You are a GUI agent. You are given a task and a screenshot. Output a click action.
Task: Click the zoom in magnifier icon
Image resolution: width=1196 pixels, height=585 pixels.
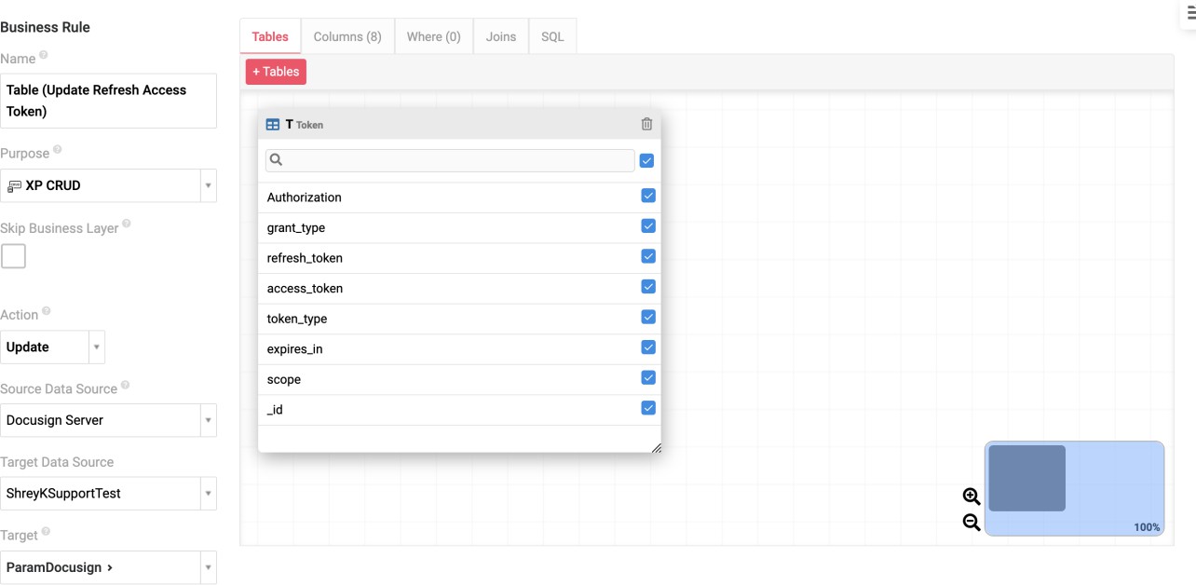(x=972, y=497)
